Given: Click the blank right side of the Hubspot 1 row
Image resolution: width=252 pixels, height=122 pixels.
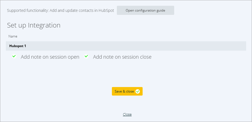Looking at the screenshot, I should tap(194, 46).
